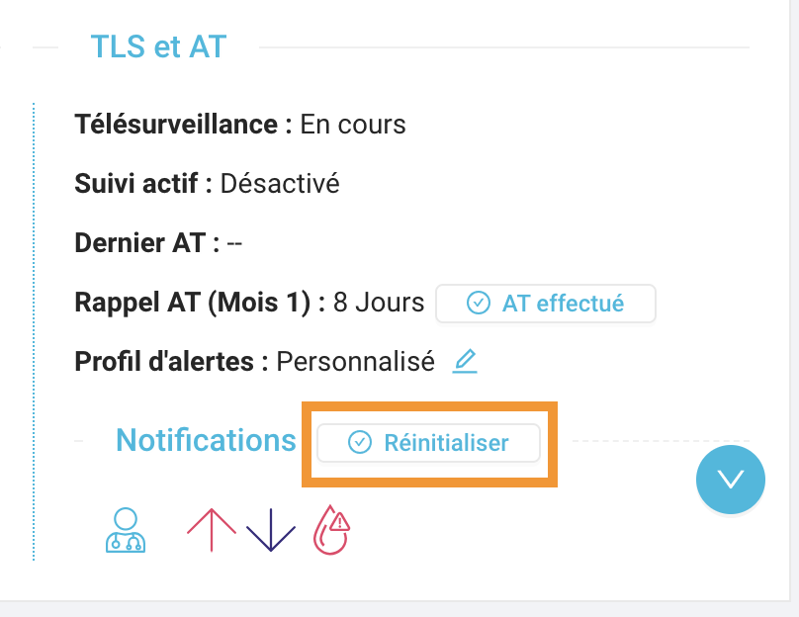Click the checkmark circle inside AT effectué
The height and width of the screenshot is (617, 799).
(478, 304)
